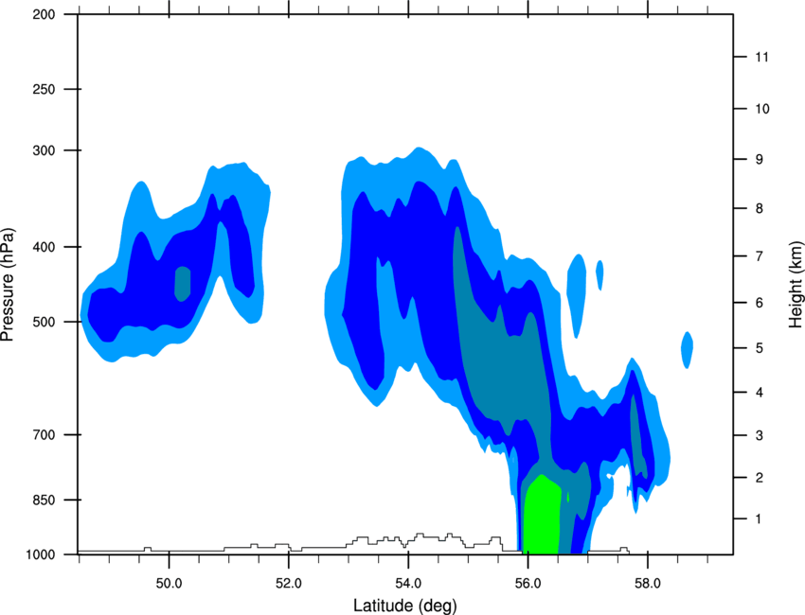805x615 pixels.
Task: Click the 1000 pressure tick label
Action: pyautogui.click(x=40, y=554)
